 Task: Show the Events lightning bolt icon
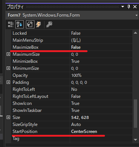(x=39, y=24)
